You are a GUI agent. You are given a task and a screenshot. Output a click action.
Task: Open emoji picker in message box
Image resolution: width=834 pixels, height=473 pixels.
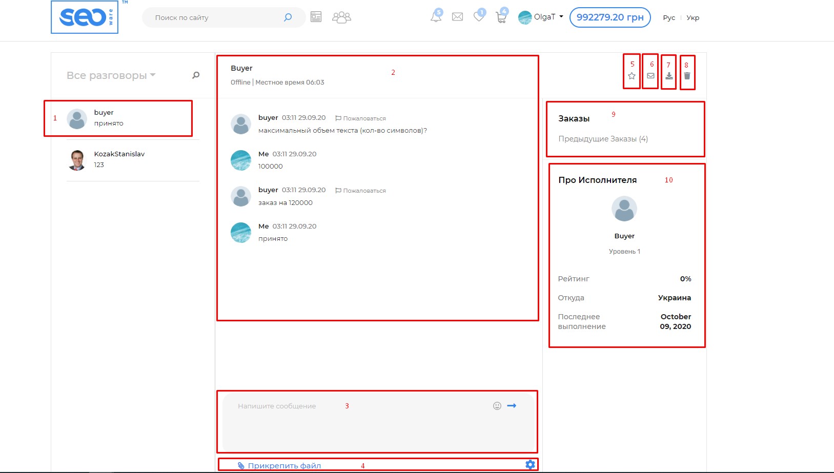click(497, 406)
